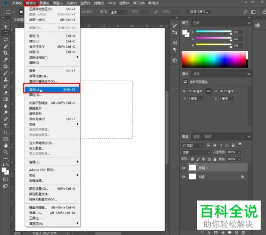The width and height of the screenshot is (266, 235).
Task: Toggle layer filtering on/off switch
Action: [x=240, y=144]
